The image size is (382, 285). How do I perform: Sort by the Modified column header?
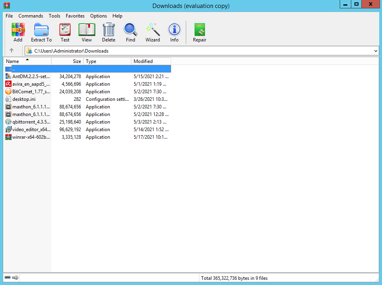[x=151, y=61]
